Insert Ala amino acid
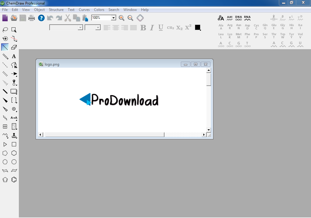 coord(221,27)
